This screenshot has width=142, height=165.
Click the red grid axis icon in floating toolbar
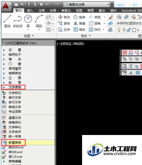[x=125, y=52]
